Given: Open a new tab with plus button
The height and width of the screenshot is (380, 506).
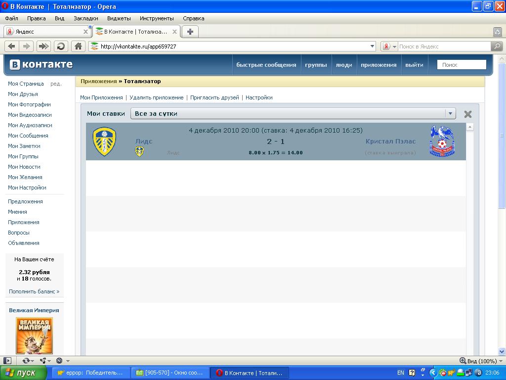Looking at the screenshot, I should (190, 32).
